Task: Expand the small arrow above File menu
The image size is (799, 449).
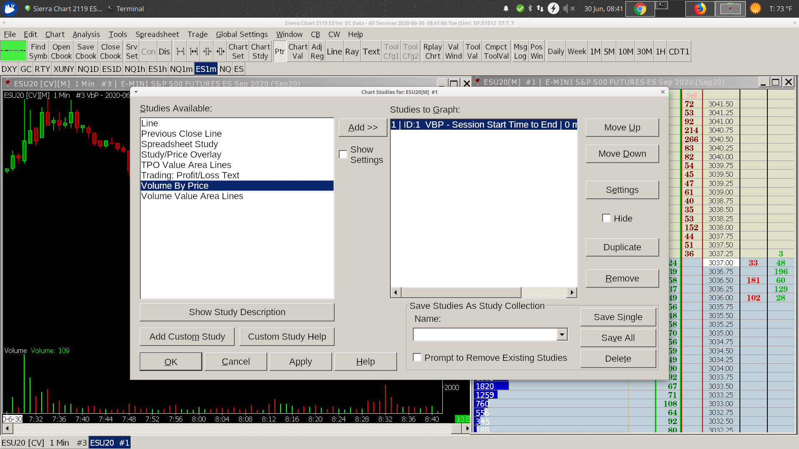Action: pos(4,23)
